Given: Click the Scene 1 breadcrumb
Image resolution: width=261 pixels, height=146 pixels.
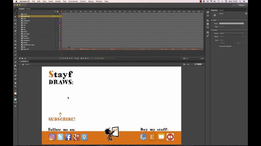Looking at the screenshot, I should (27, 64).
